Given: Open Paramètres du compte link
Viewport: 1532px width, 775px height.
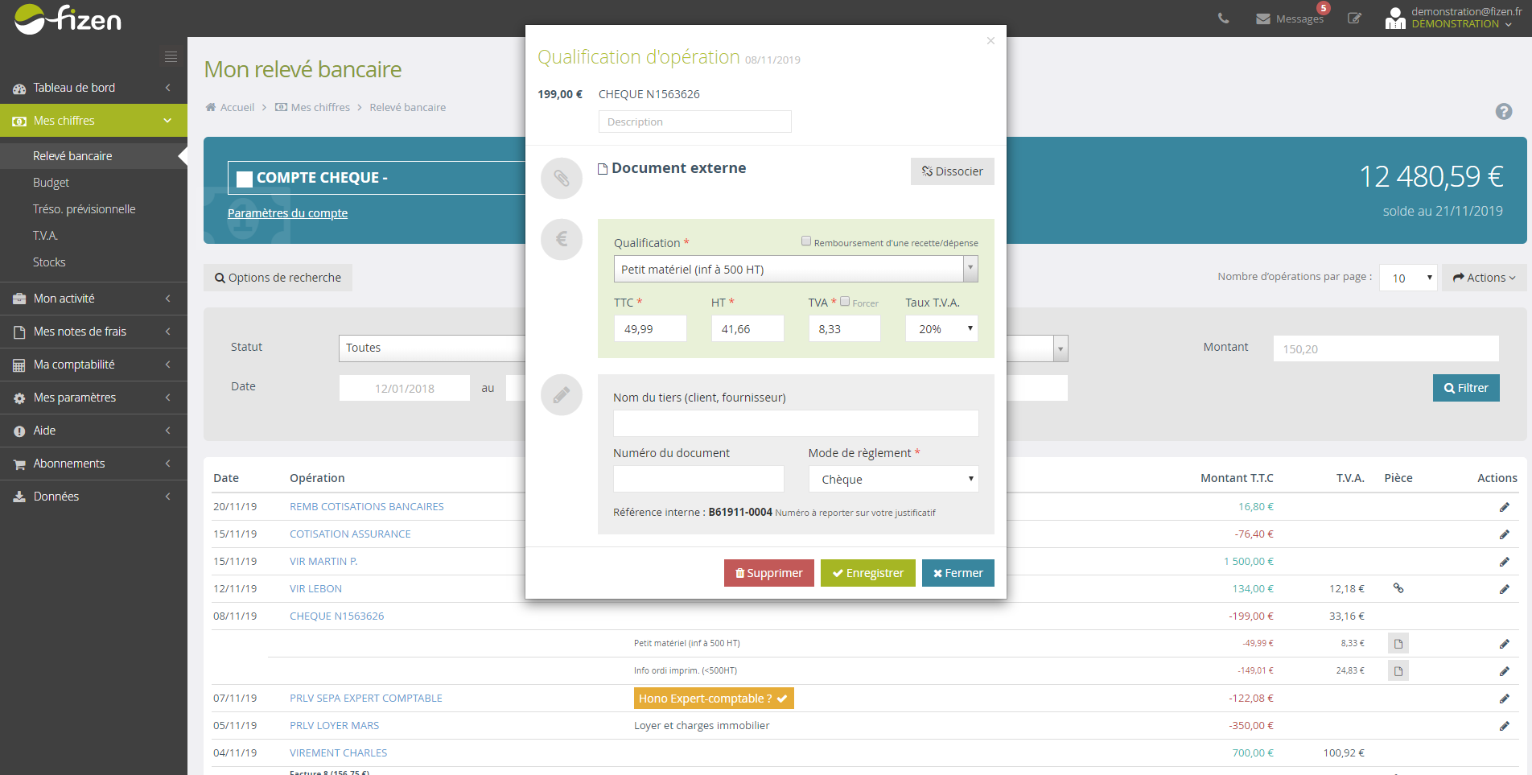Looking at the screenshot, I should pyautogui.click(x=287, y=213).
